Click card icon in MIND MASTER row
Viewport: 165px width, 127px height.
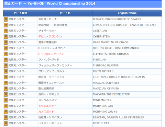click(6, 100)
